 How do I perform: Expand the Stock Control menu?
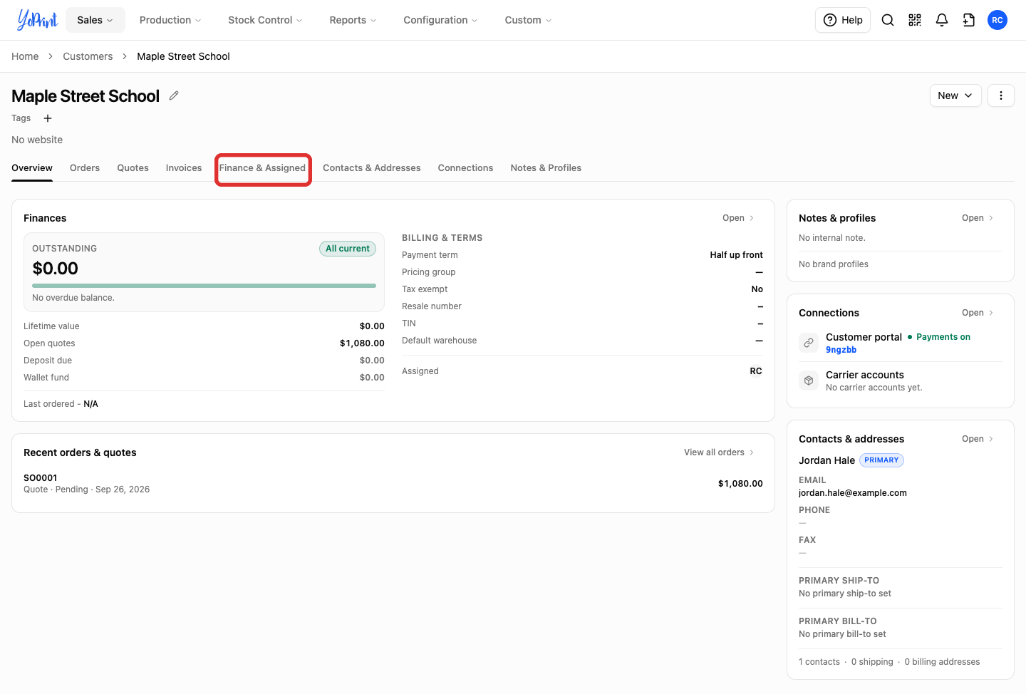265,20
